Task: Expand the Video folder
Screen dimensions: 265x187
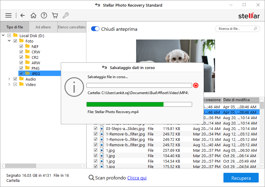Action: (9, 84)
